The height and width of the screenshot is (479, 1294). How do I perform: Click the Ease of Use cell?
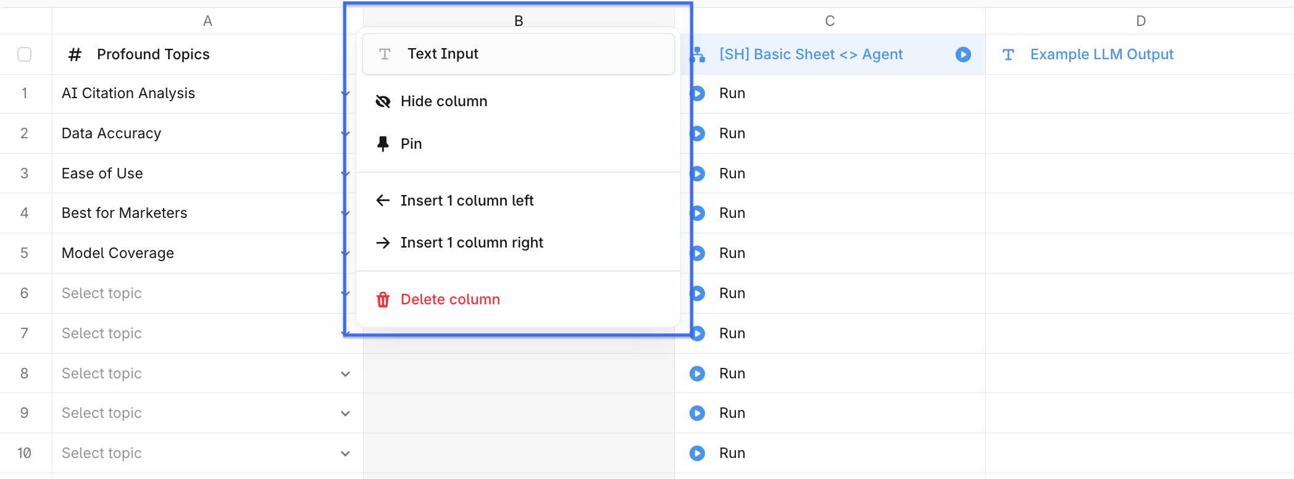coord(207,173)
